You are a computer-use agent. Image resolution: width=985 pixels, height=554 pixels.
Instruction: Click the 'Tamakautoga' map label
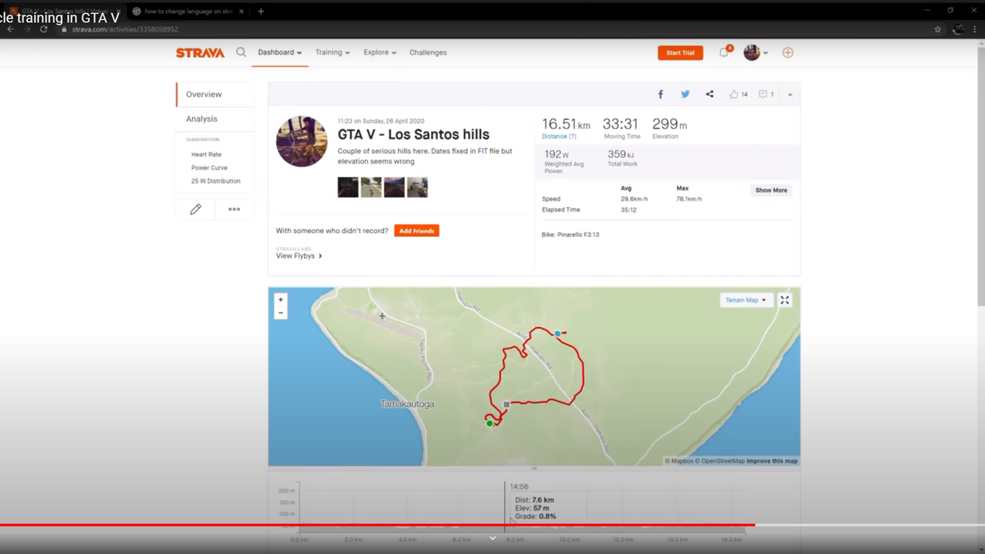(x=407, y=404)
